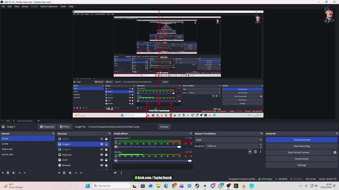The width and height of the screenshot is (339, 190).
Task: Click Start Recording button
Action: pyautogui.click(x=302, y=146)
